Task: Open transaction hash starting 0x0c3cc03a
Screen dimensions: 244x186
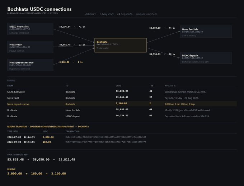Action: tap(105, 137)
